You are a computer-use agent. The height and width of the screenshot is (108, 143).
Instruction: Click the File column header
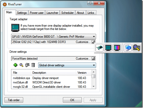pyautogui.click(x=21, y=73)
